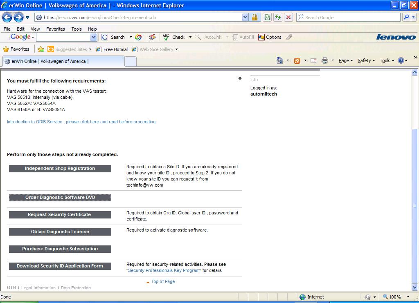Click the scrollbar up arrow
The image size is (419, 303).
click(x=415, y=72)
